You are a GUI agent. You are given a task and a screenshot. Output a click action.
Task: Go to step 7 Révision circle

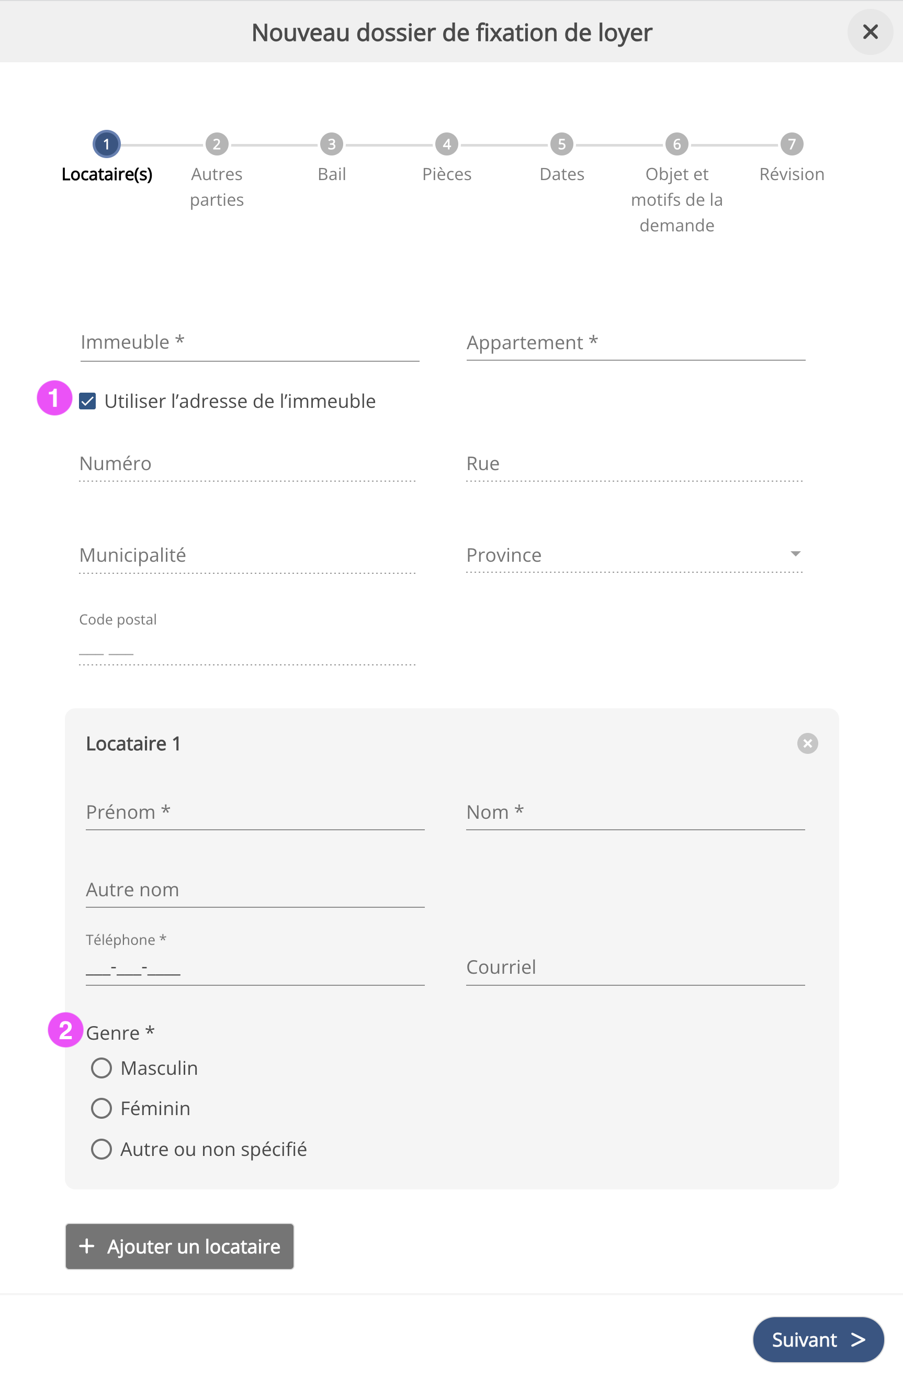tap(792, 144)
